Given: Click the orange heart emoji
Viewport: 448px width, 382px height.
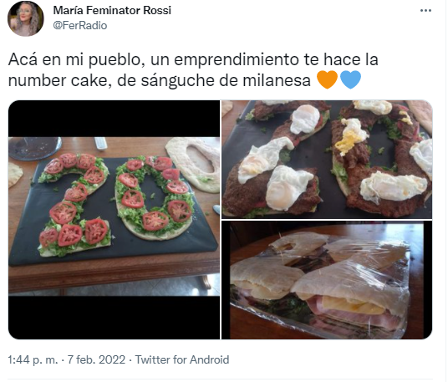Looking at the screenshot, I should point(328,80).
